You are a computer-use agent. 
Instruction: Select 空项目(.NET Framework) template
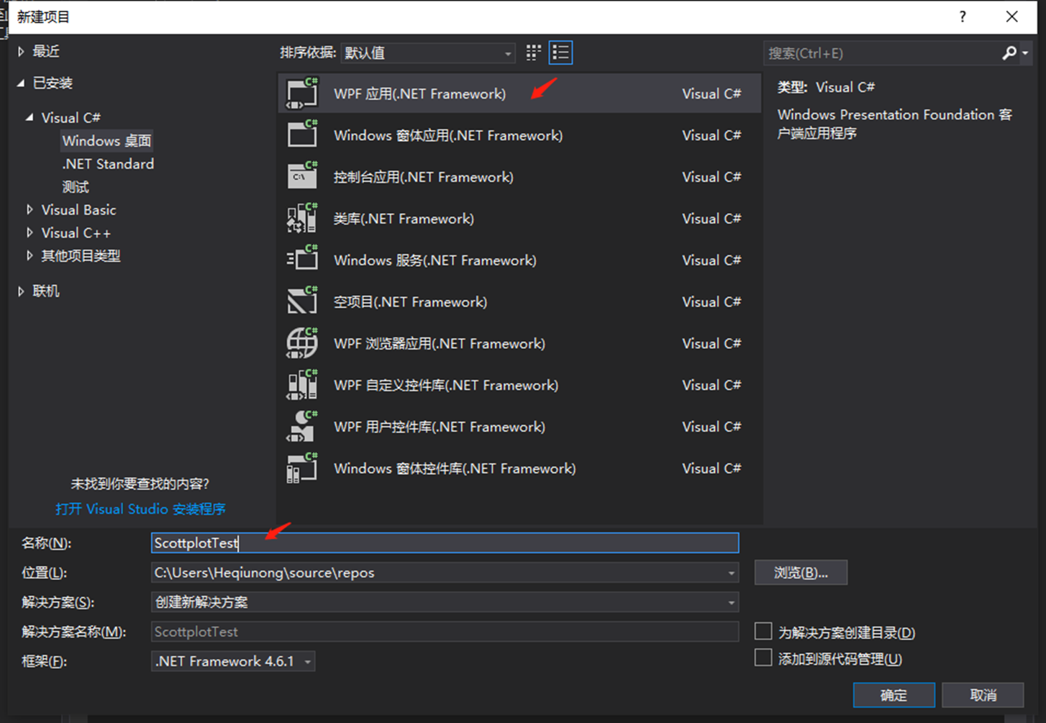(x=519, y=302)
